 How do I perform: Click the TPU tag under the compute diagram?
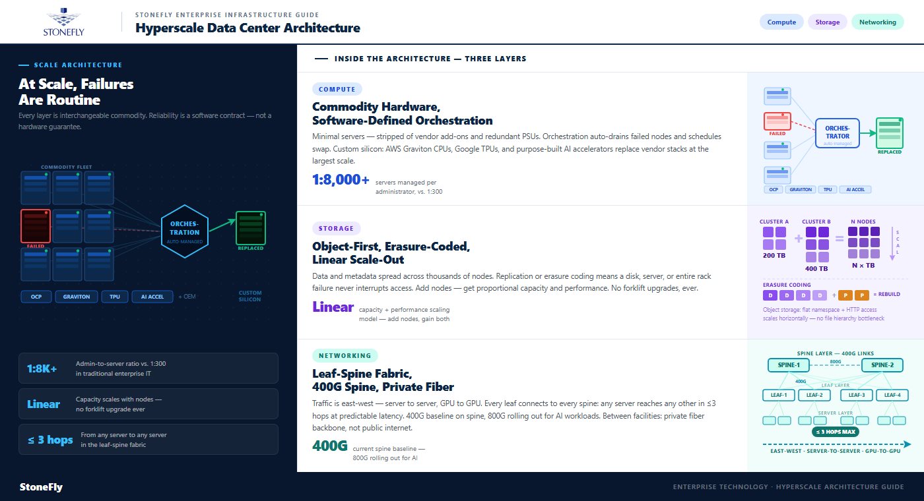point(826,189)
